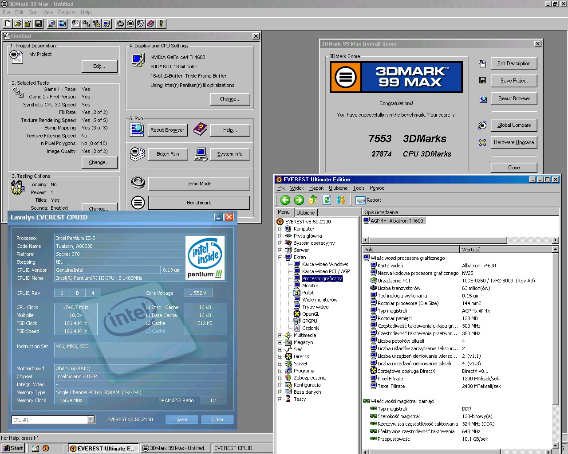The width and height of the screenshot is (568, 454).
Task: Click the Refresh icon in EVEREST toolbar
Action: click(x=327, y=200)
